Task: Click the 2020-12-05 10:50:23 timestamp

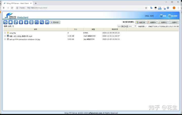Action: 111,39
